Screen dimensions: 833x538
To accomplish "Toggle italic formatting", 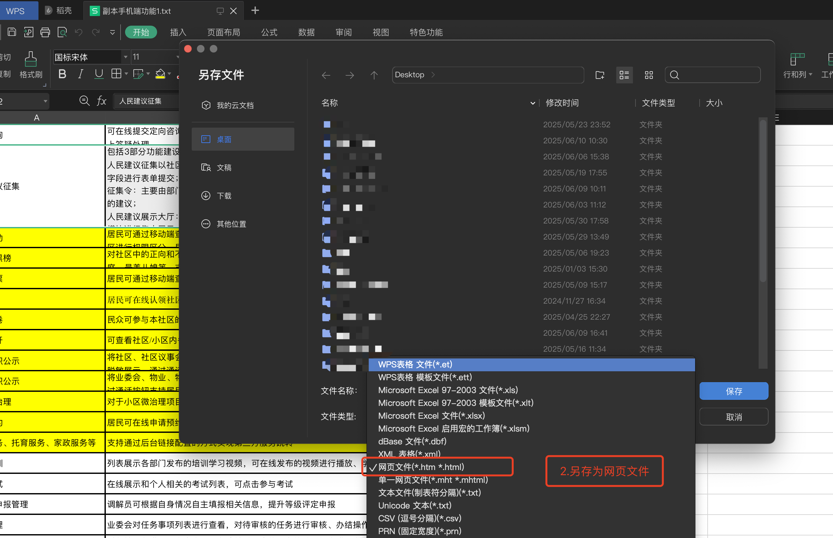I will 80,74.
